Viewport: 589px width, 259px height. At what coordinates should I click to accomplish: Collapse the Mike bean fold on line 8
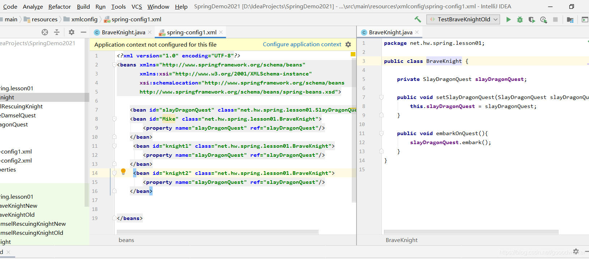pos(114,119)
